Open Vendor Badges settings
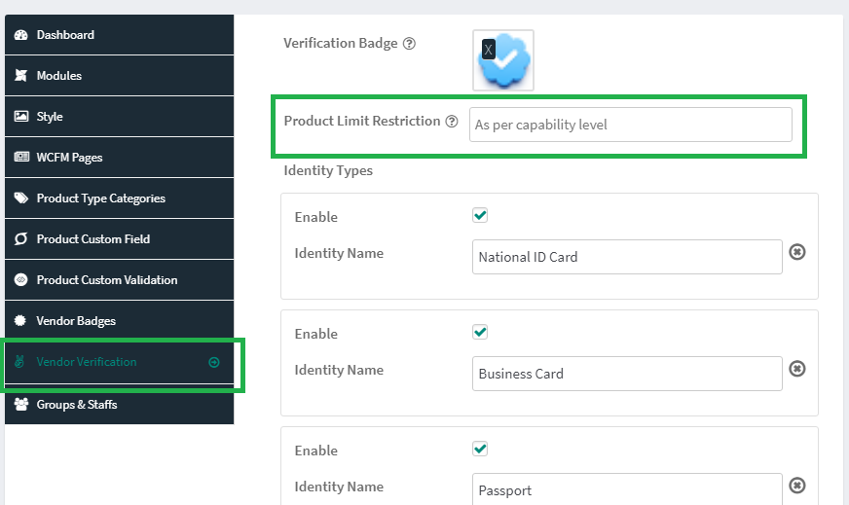Image resolution: width=849 pixels, height=505 pixels. tap(119, 321)
